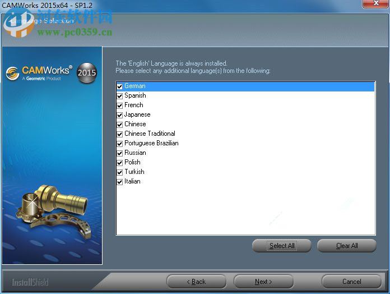Uncheck the German language checkbox
The height and width of the screenshot is (294, 390).
(x=120, y=86)
